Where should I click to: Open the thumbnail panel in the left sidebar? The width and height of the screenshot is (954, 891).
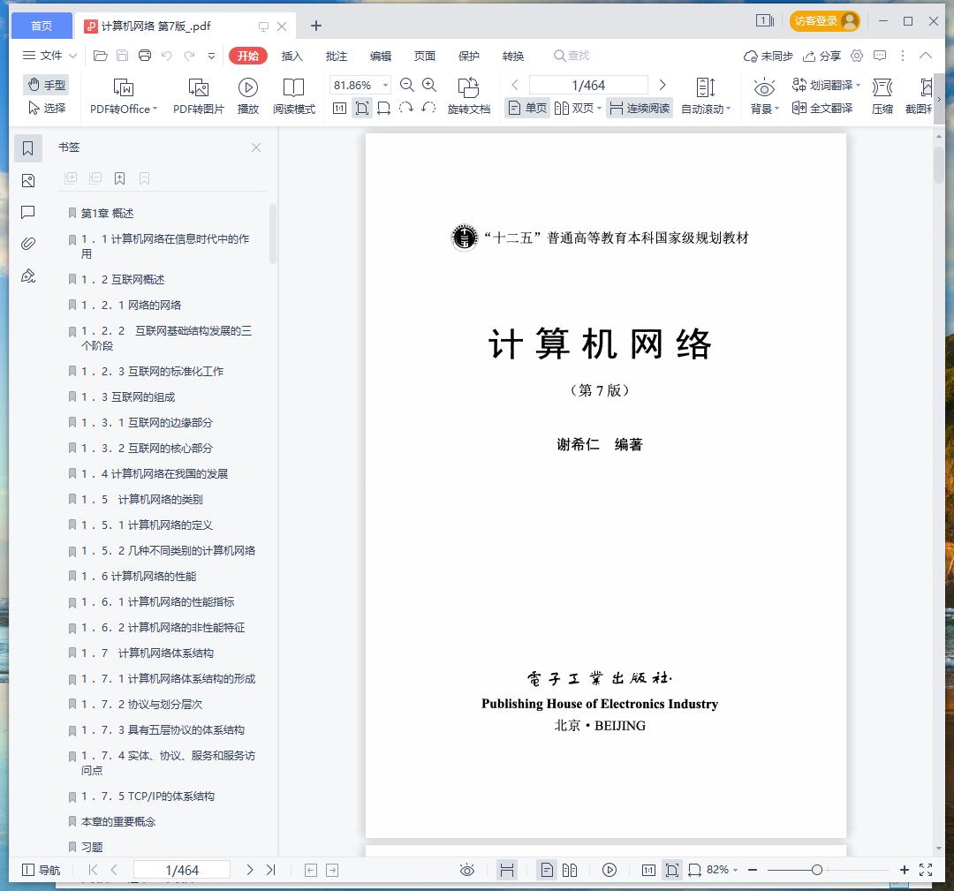pos(28,181)
